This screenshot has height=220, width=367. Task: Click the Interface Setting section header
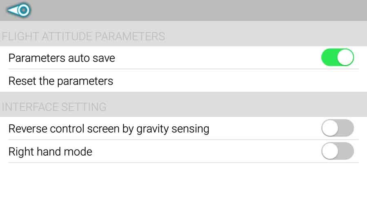[54, 107]
